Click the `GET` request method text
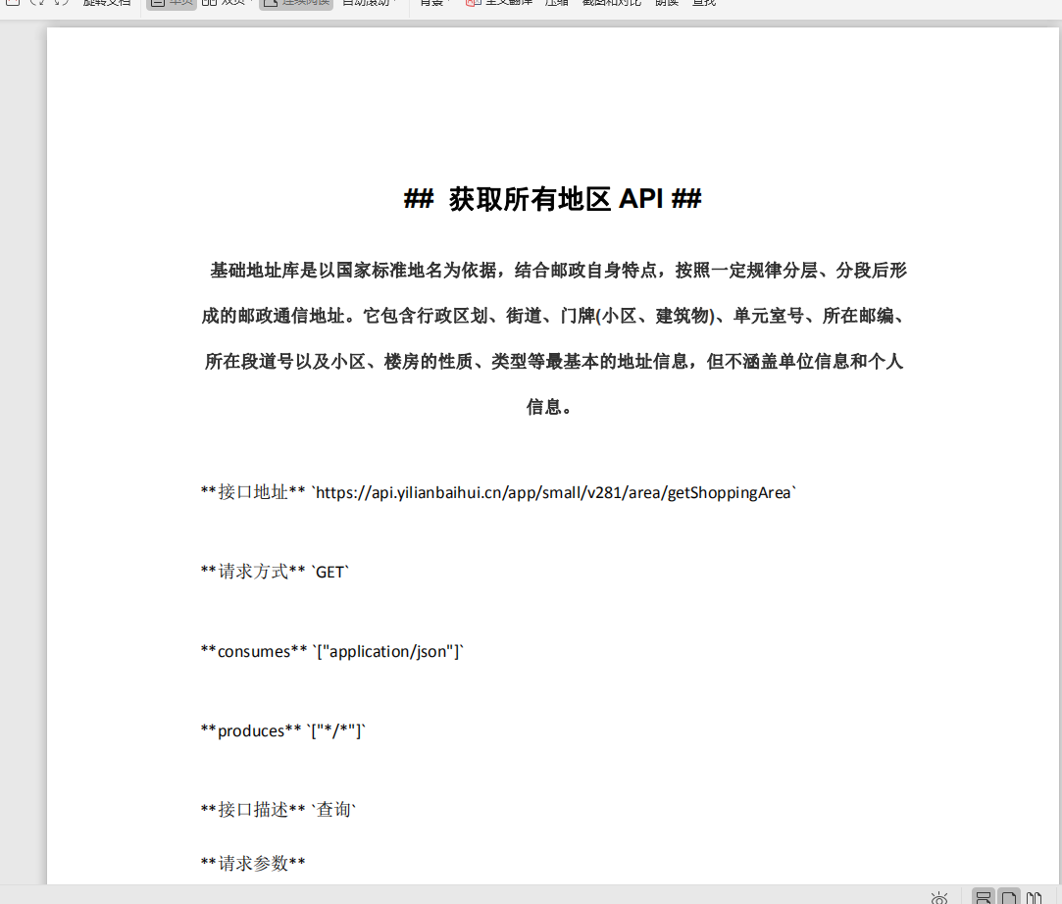The width and height of the screenshot is (1062, 904). 330,573
